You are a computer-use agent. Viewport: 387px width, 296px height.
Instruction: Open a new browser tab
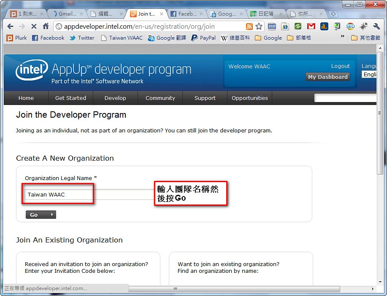click(333, 14)
